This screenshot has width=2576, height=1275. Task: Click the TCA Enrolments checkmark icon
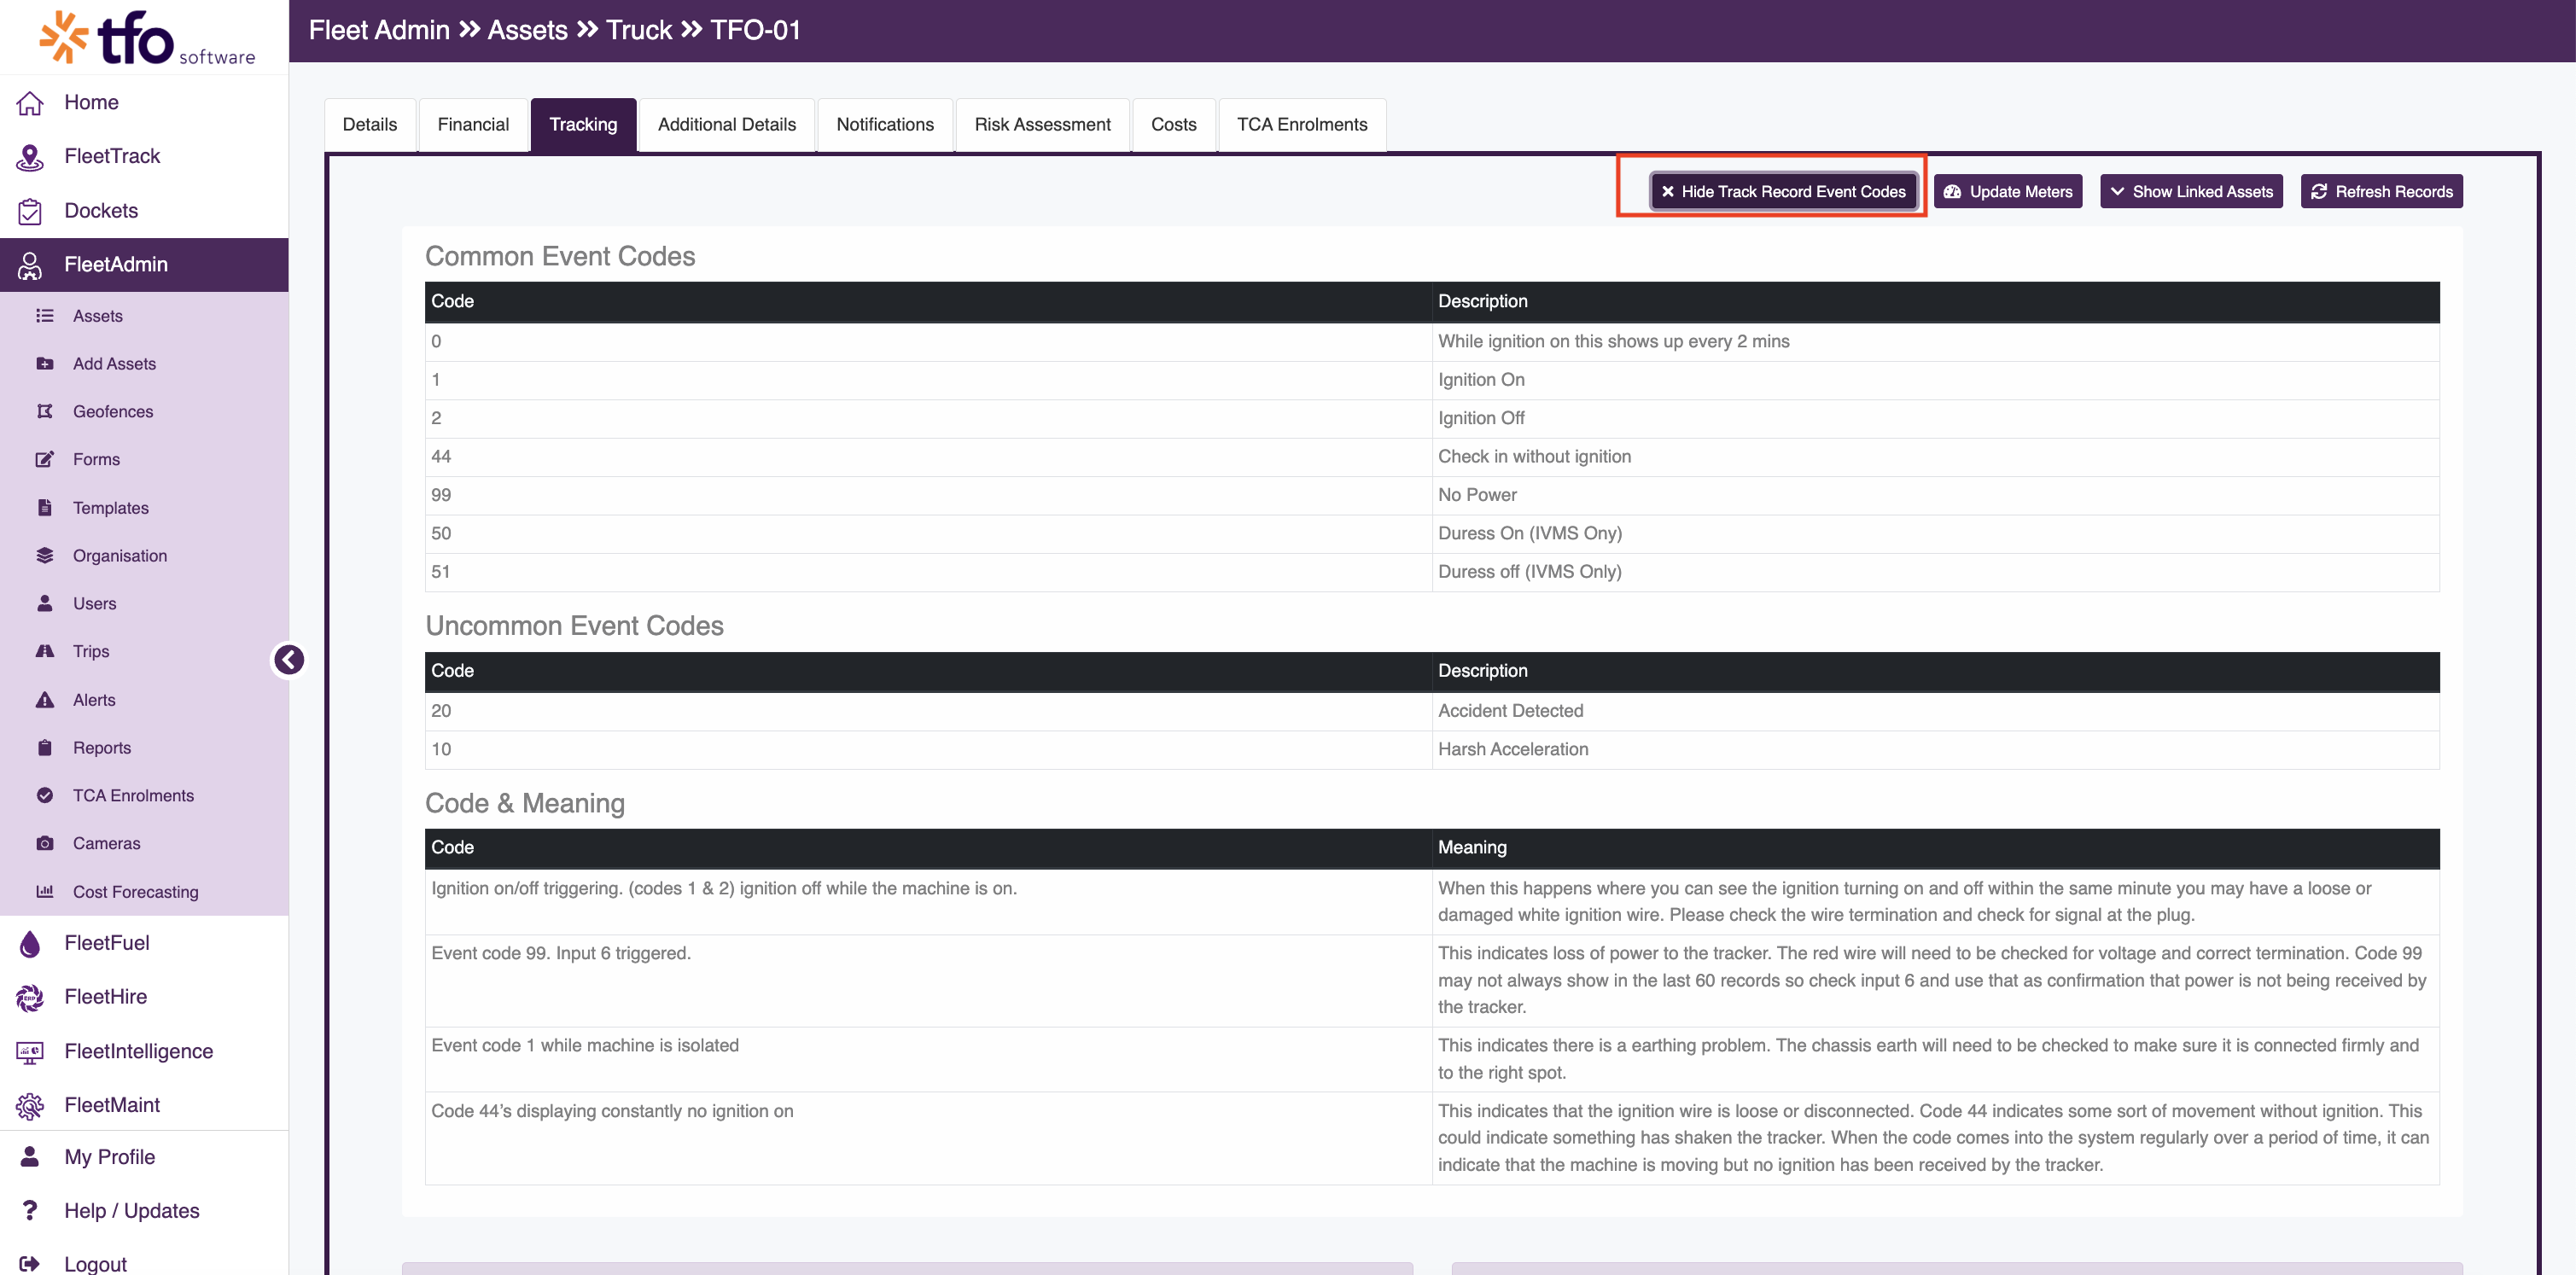point(45,795)
